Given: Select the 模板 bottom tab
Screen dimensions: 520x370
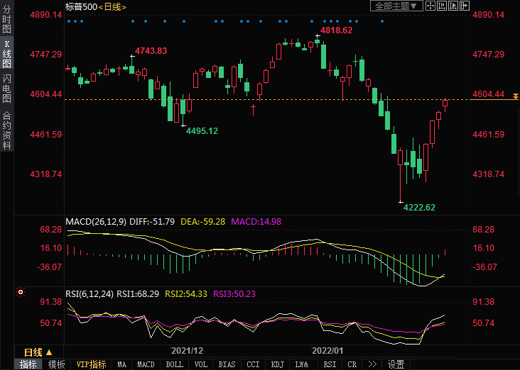Looking at the screenshot, I should (x=56, y=364).
